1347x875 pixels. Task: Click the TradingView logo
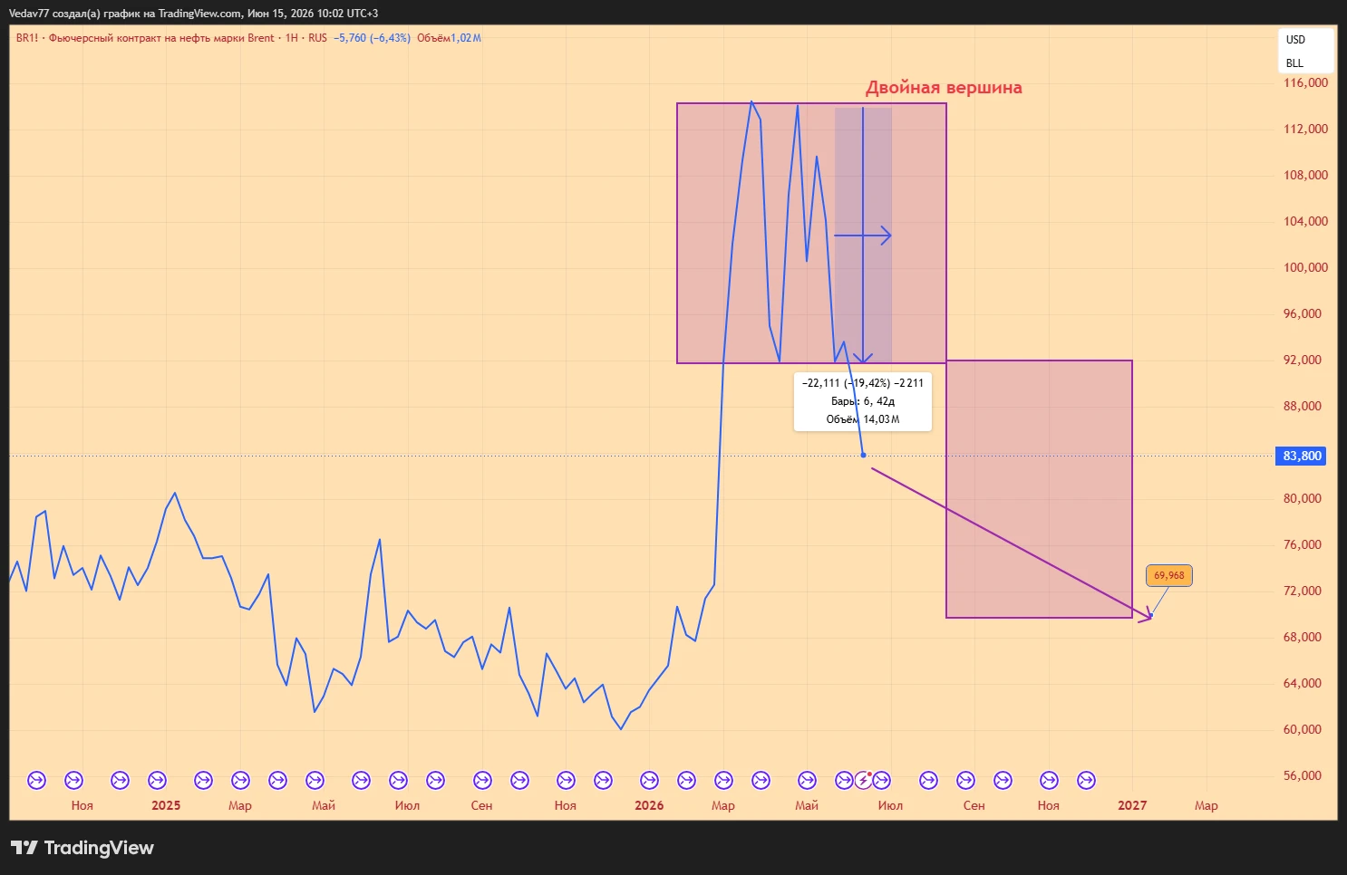pos(82,848)
